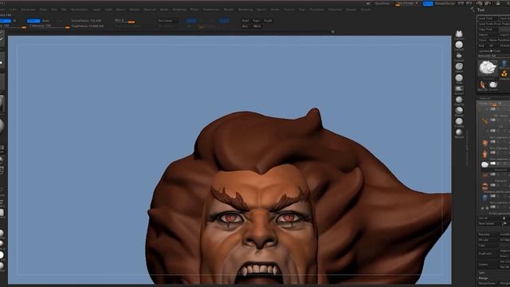Image resolution: width=510 pixels, height=287 pixels.
Task: Click the large white head tool thumbnail
Action: (x=488, y=68)
